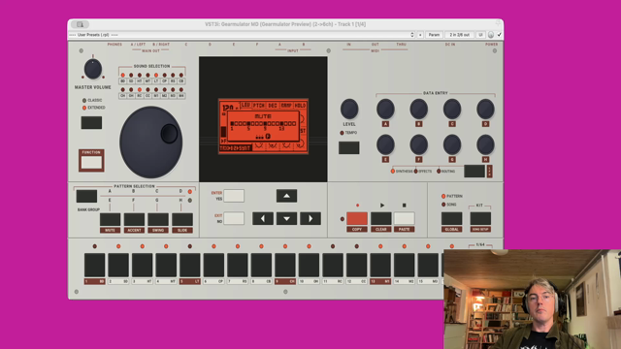Click the TEMPO button below LEVEL
Screen dimensions: 621x349
[x=349, y=147]
